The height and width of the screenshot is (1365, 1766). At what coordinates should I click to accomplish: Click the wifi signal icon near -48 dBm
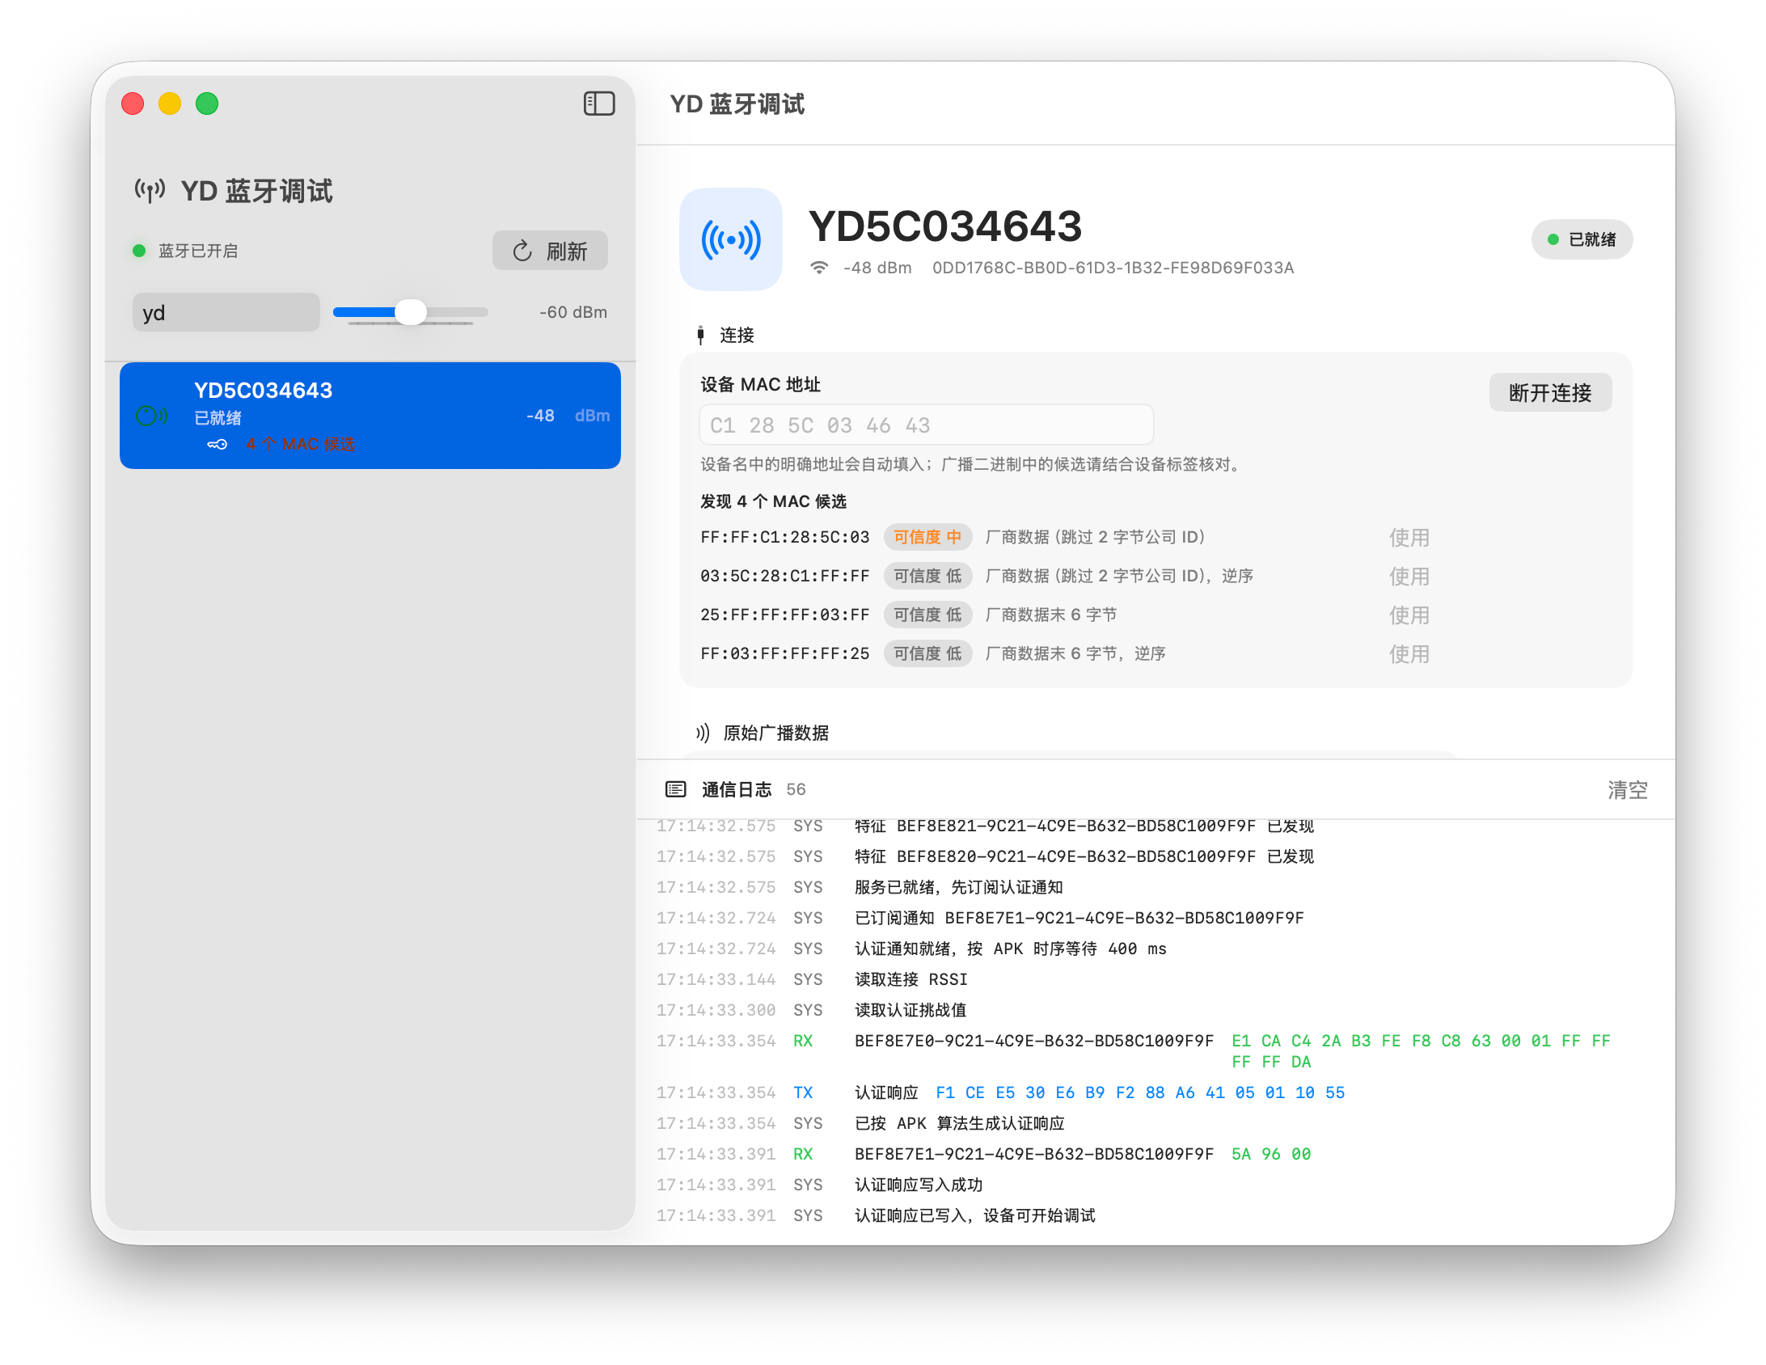[820, 268]
